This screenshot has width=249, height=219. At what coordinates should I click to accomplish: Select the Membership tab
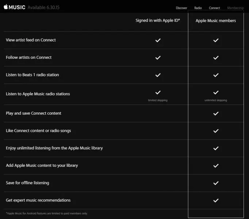point(235,8)
